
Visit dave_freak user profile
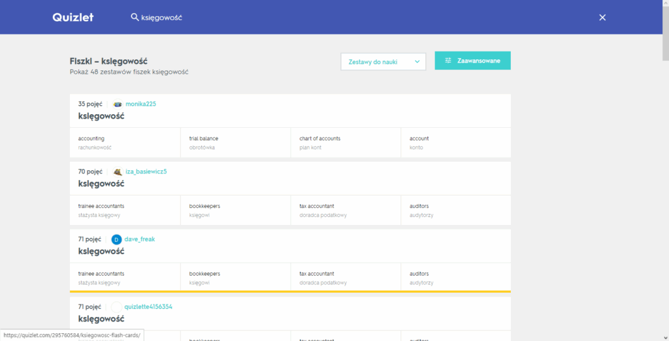(x=139, y=239)
